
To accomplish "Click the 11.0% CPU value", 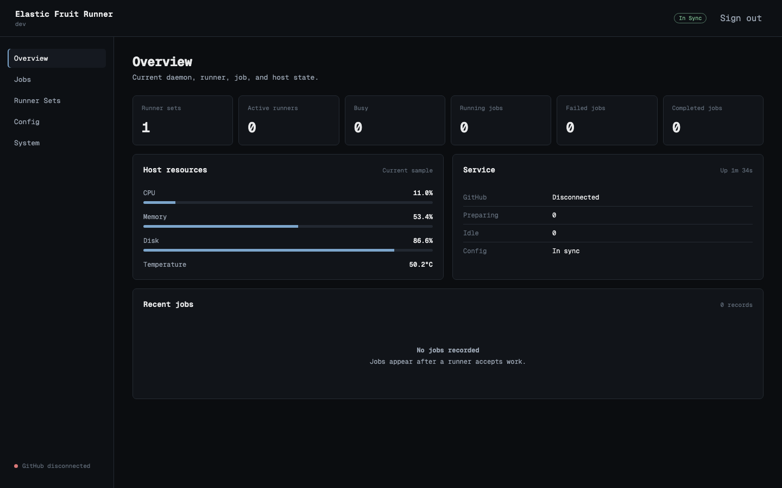I will coord(423,193).
